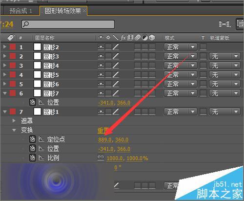Open the composition mini-flowchart icon
The image size is (244, 201).
(x=224, y=24)
